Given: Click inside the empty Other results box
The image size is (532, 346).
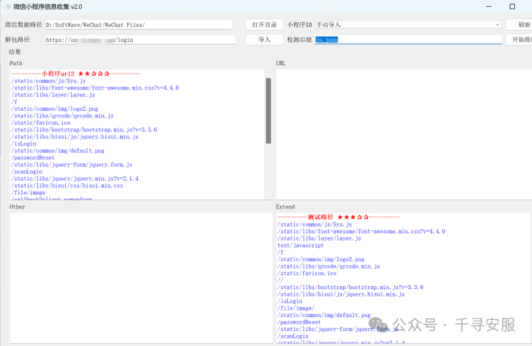Looking at the screenshot, I should click(141, 278).
